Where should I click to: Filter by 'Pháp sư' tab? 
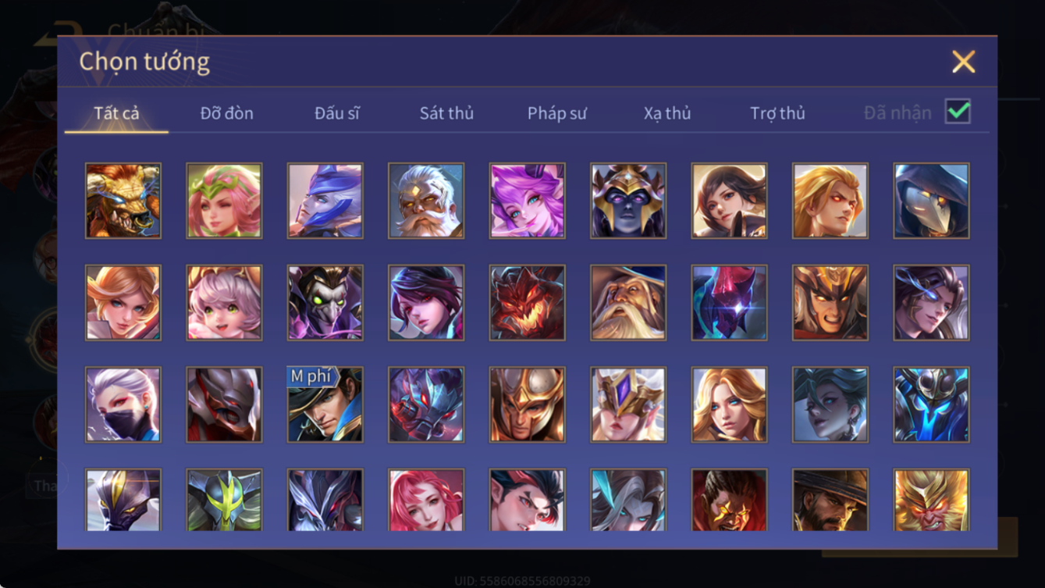tap(557, 113)
